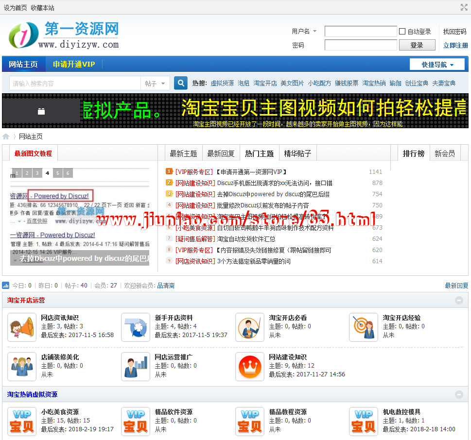The height and width of the screenshot is (440, 471).
Task: Click hot search term 创业宝典
Action: coord(417,83)
